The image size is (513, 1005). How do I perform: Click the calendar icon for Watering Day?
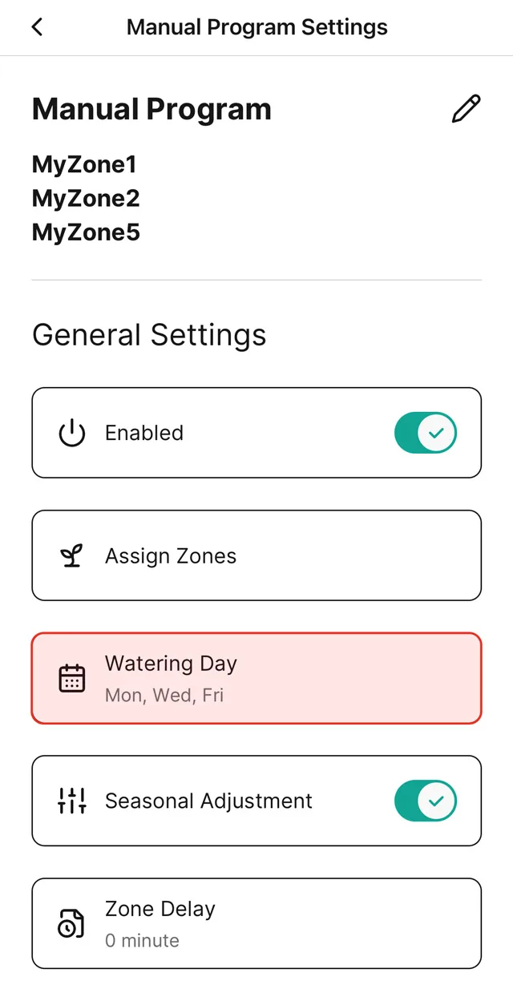coord(72,678)
